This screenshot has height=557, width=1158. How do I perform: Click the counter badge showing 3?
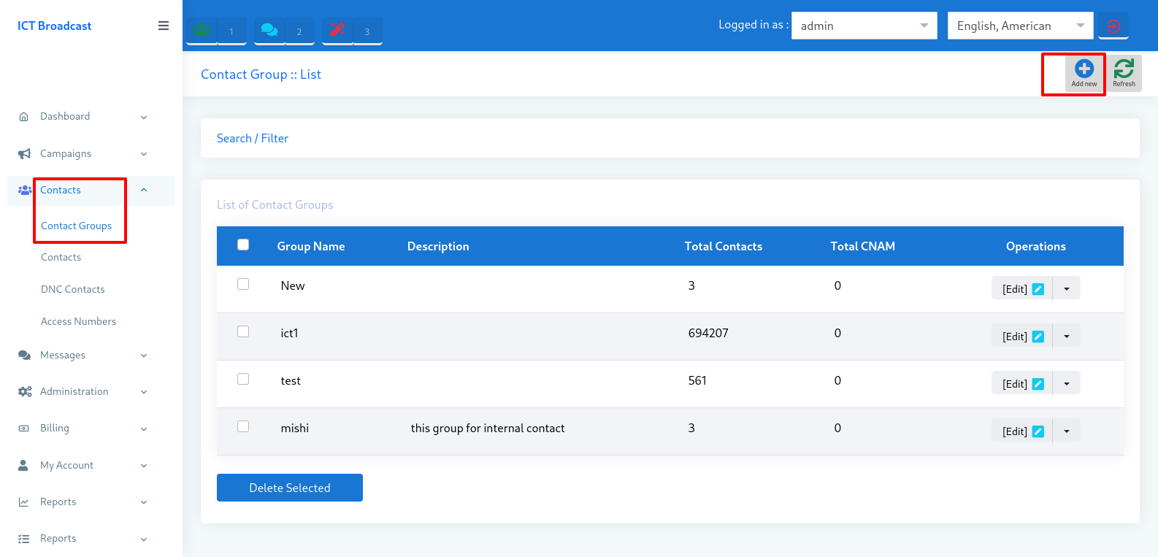click(367, 31)
